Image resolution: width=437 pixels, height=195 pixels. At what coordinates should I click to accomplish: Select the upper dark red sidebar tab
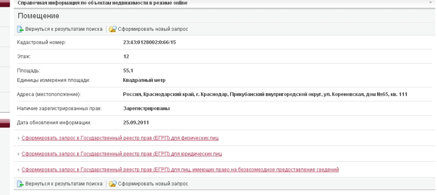(x=5, y=3)
